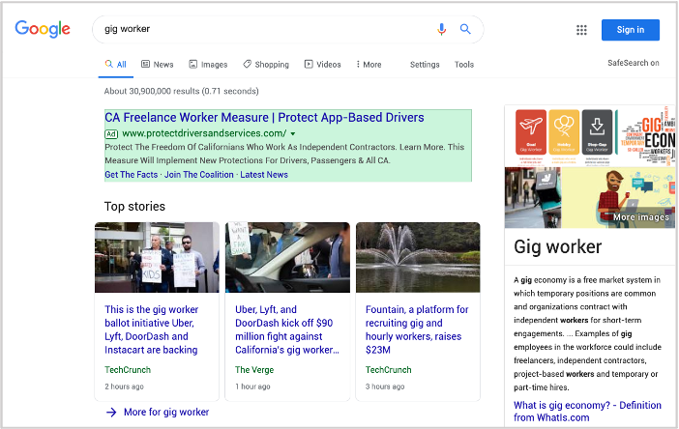Open the Get The Facts sitelink

(132, 175)
